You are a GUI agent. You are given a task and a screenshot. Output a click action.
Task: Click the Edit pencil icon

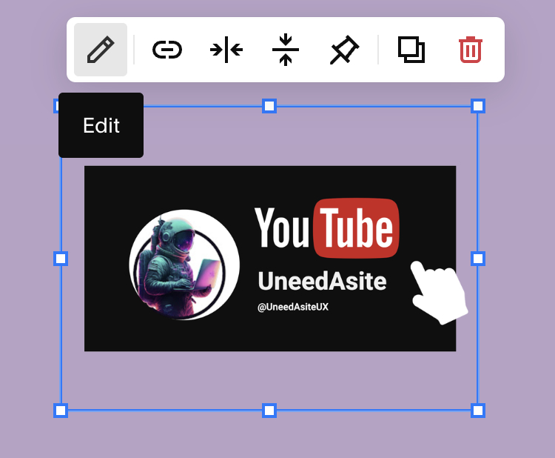pos(101,50)
